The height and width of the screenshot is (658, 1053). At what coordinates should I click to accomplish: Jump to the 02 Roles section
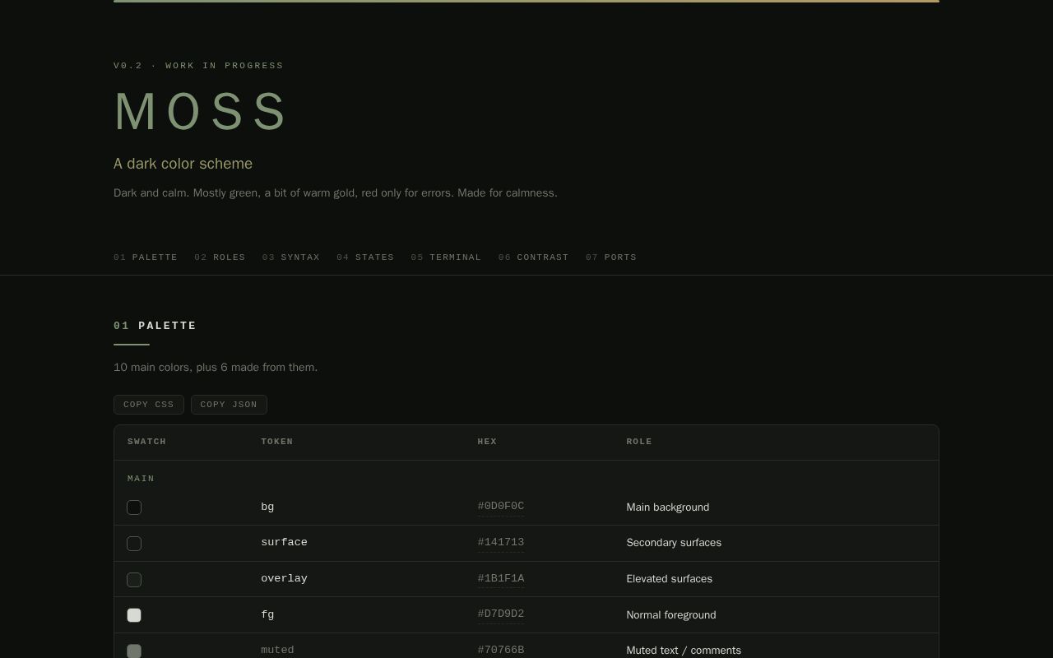coord(220,257)
